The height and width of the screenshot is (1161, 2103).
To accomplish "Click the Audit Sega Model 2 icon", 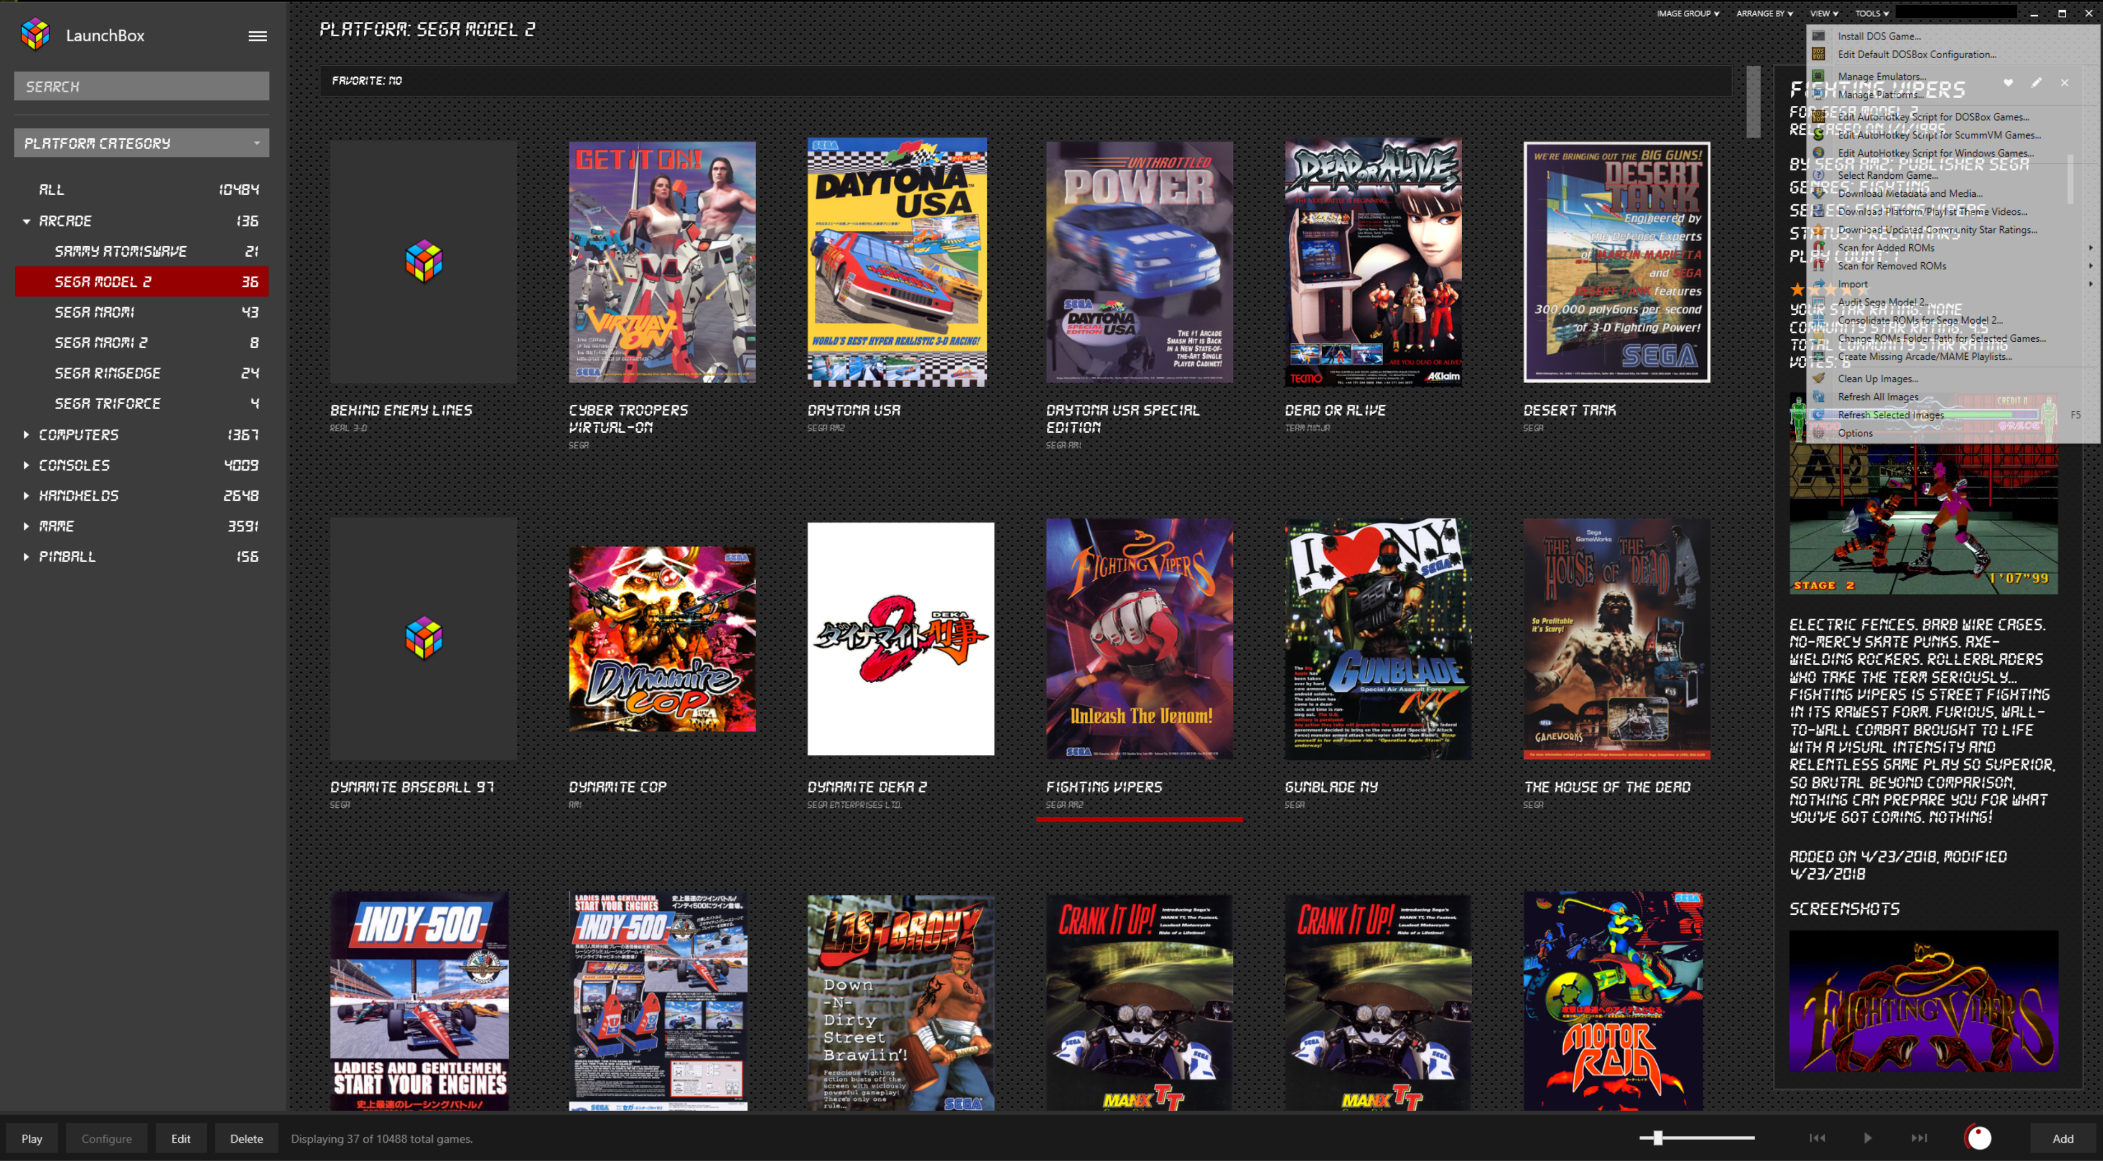I will pos(1818,302).
